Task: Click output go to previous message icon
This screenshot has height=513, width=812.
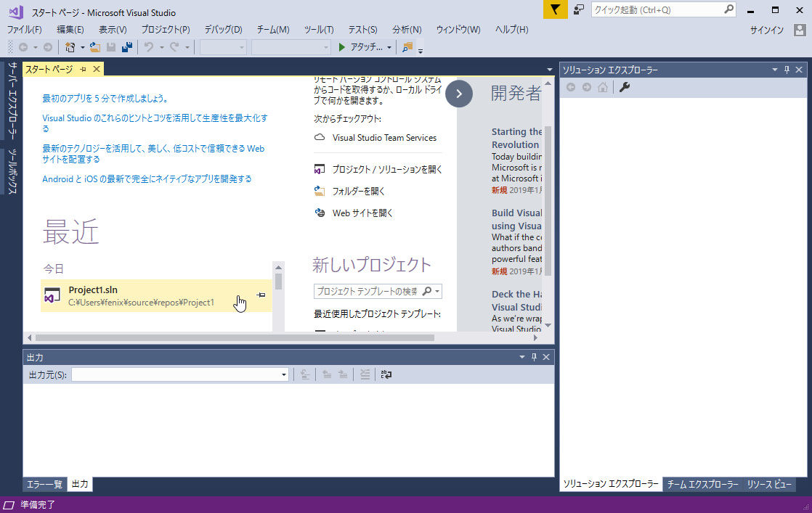Action: pyautogui.click(x=327, y=374)
